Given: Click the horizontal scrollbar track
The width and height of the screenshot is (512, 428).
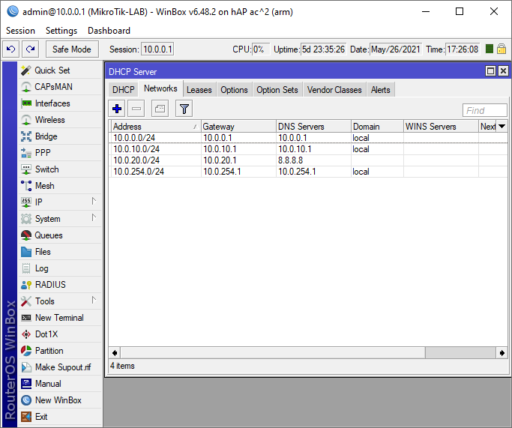Looking at the screenshot, I should click(460, 352).
